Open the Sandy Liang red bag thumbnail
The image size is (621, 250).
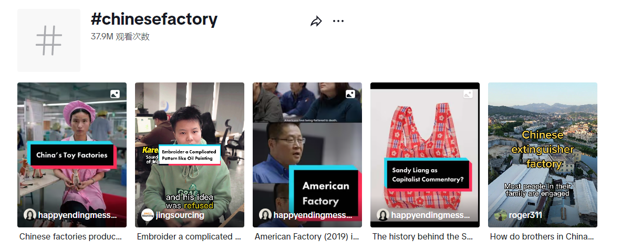point(425,155)
